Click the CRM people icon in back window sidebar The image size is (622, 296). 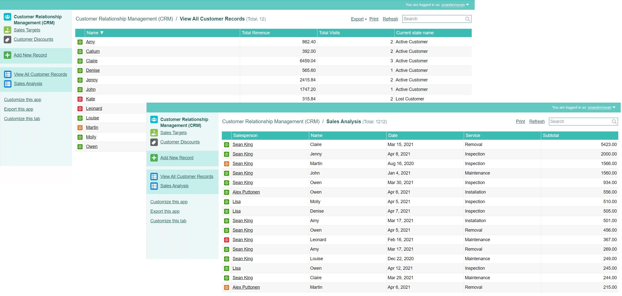pyautogui.click(x=8, y=17)
